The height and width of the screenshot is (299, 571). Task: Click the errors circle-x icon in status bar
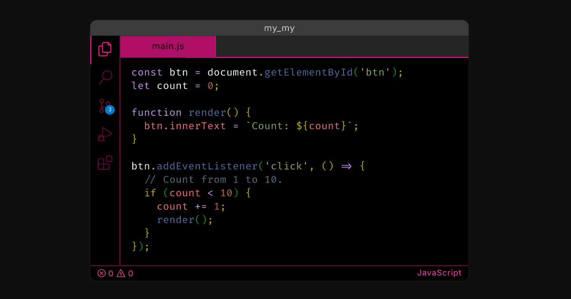pos(101,273)
